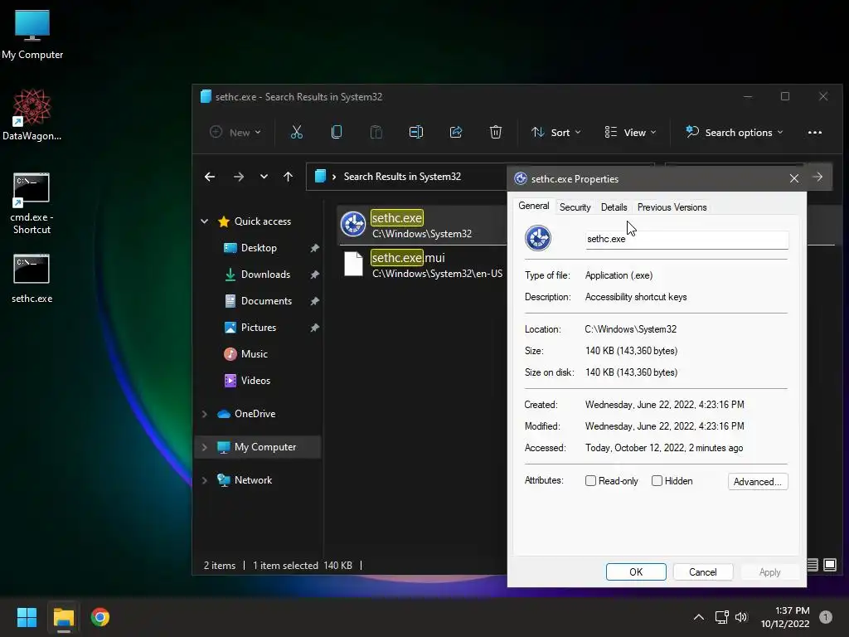Click the Copy icon in the Explorer toolbar
The width and height of the screenshot is (849, 637).
pos(337,132)
